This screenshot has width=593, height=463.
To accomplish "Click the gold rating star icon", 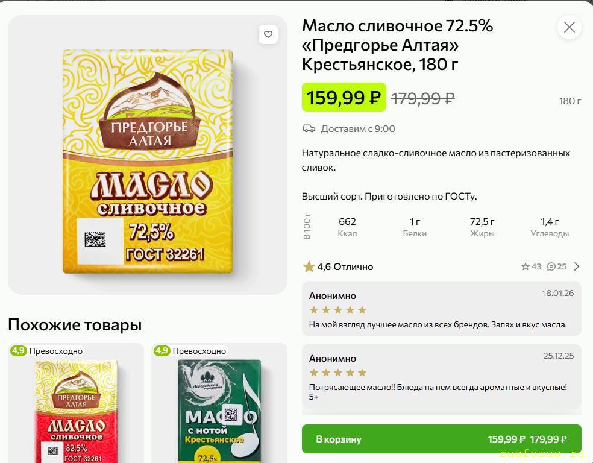I will [x=309, y=266].
